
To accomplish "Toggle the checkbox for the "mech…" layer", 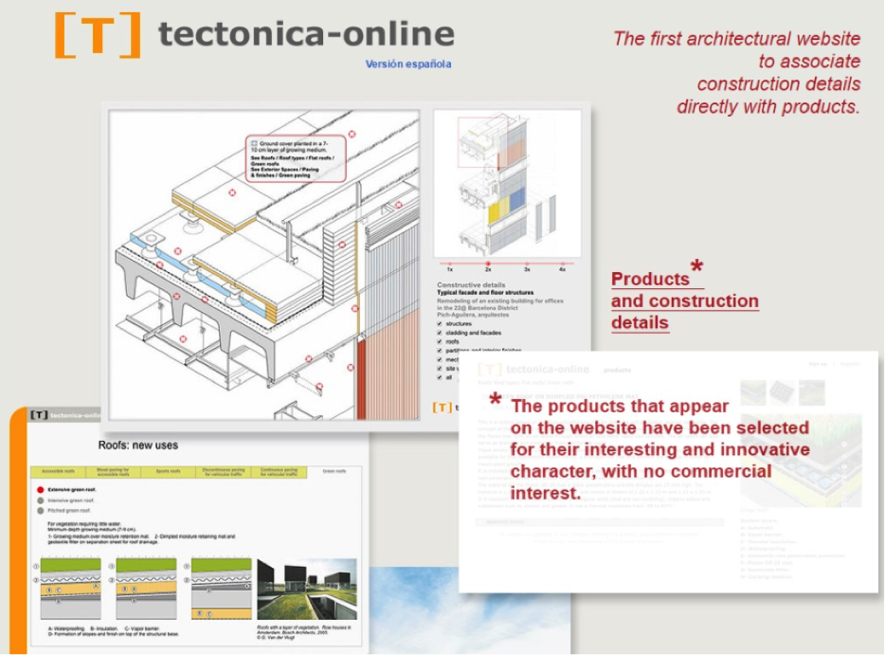I will click(440, 359).
